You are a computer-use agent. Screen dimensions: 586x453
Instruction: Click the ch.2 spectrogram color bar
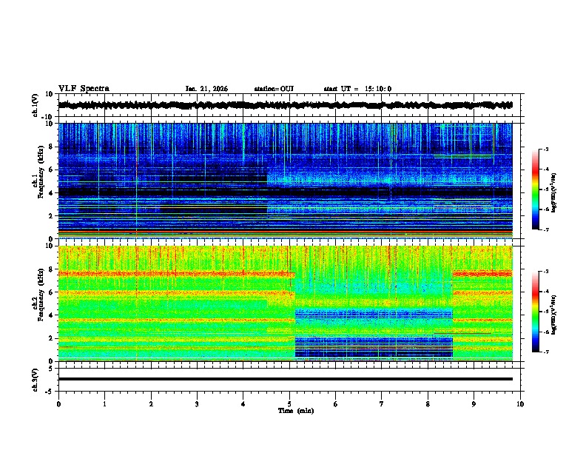[535, 312]
